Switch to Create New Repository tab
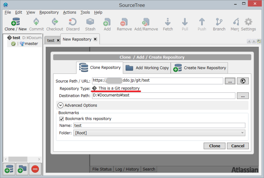The image size is (264, 178). pos(199,68)
